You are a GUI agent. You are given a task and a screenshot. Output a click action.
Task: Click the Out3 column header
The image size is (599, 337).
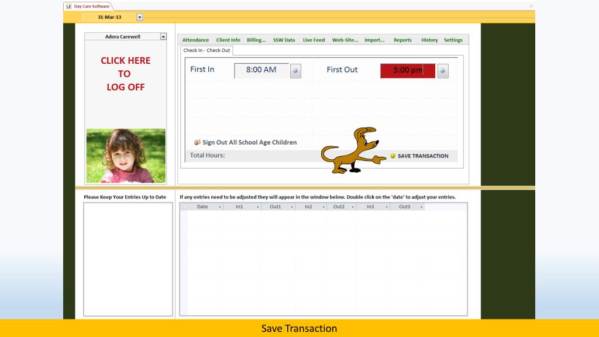[x=404, y=207]
